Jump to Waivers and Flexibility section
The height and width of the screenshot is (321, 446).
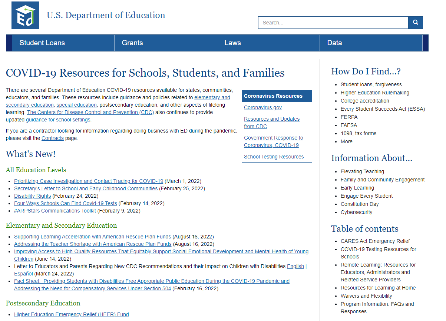point(366,296)
